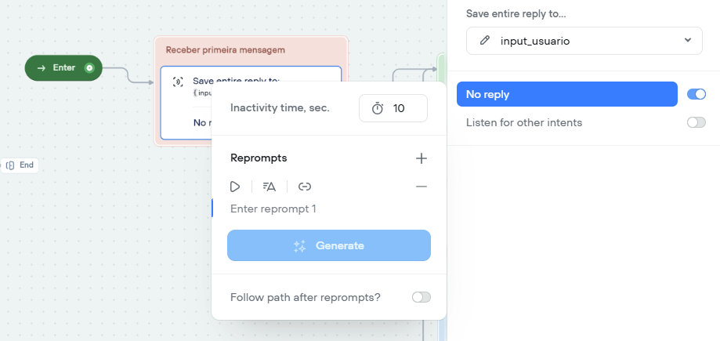Open the input_usuario variable dropdown
This screenshot has width=720, height=341.
pyautogui.click(x=584, y=41)
